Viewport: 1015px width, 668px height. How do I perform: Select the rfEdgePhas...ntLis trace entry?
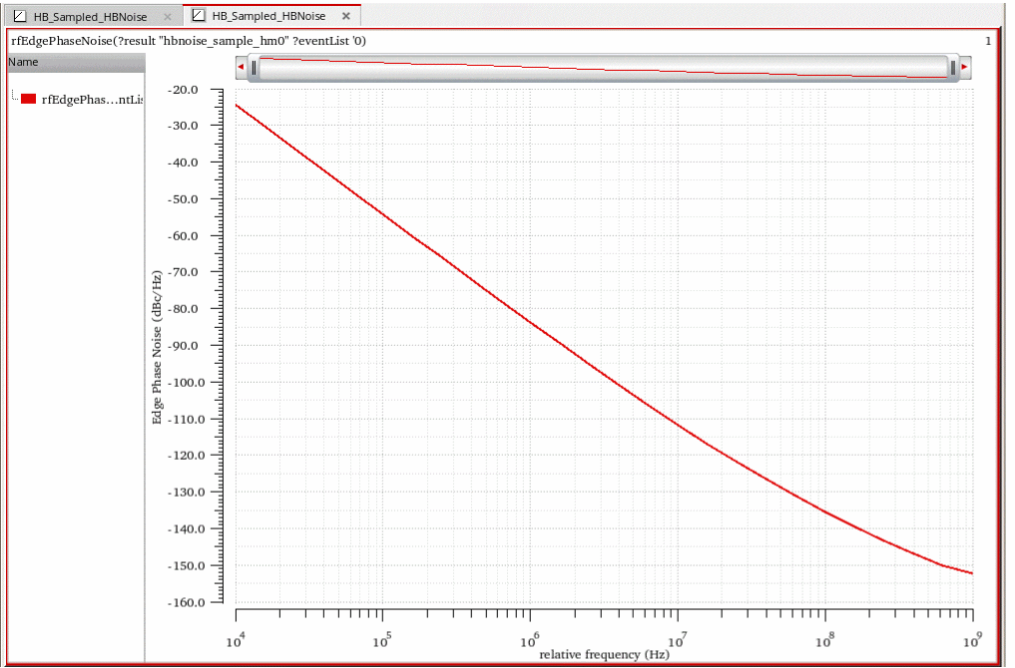point(92,100)
